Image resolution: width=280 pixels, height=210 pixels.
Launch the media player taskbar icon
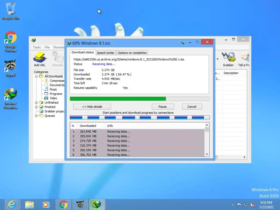(46, 205)
